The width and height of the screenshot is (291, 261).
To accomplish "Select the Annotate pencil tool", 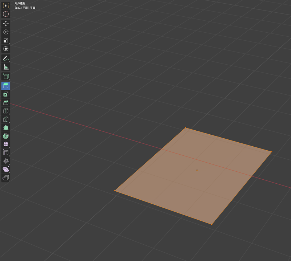I will (x=6, y=58).
